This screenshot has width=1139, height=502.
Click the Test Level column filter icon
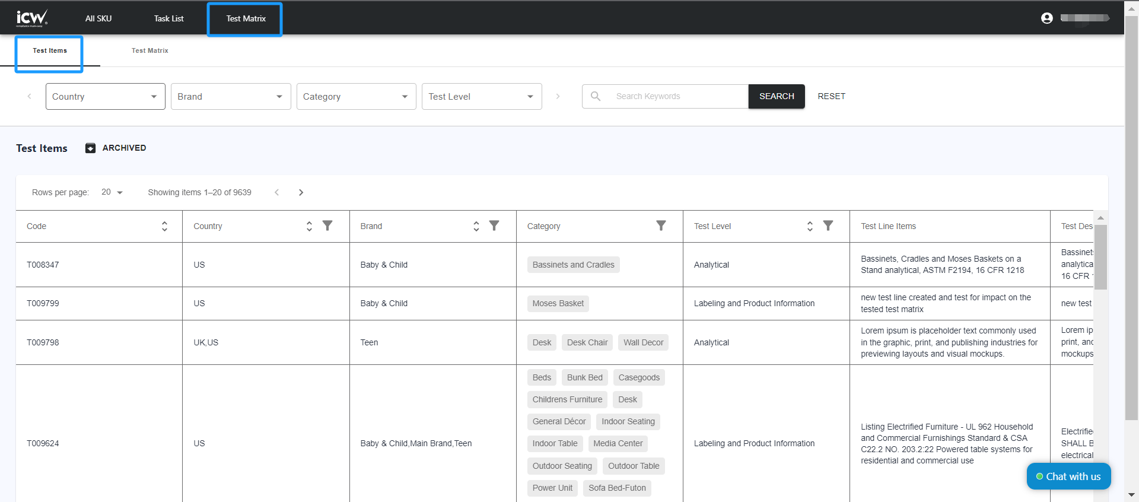(828, 225)
